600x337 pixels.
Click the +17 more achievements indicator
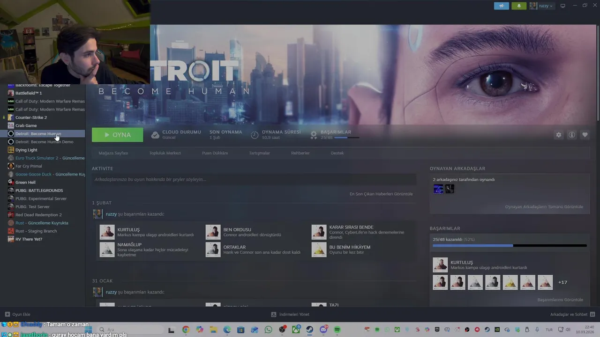[562, 282]
